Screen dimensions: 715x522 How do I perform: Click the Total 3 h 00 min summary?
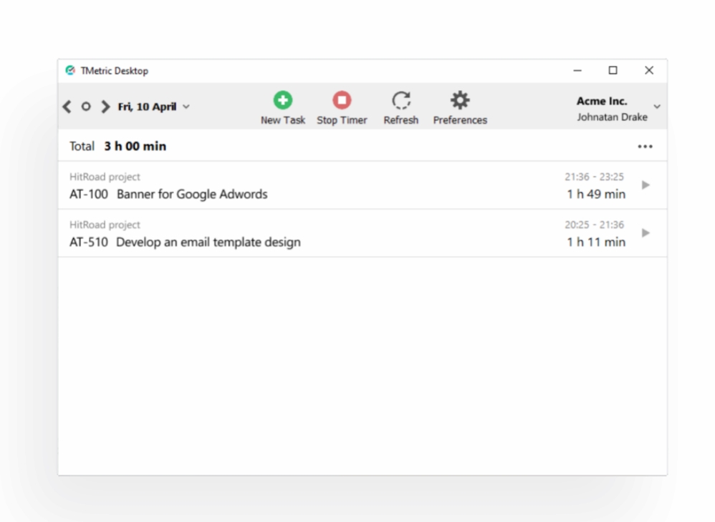click(117, 146)
